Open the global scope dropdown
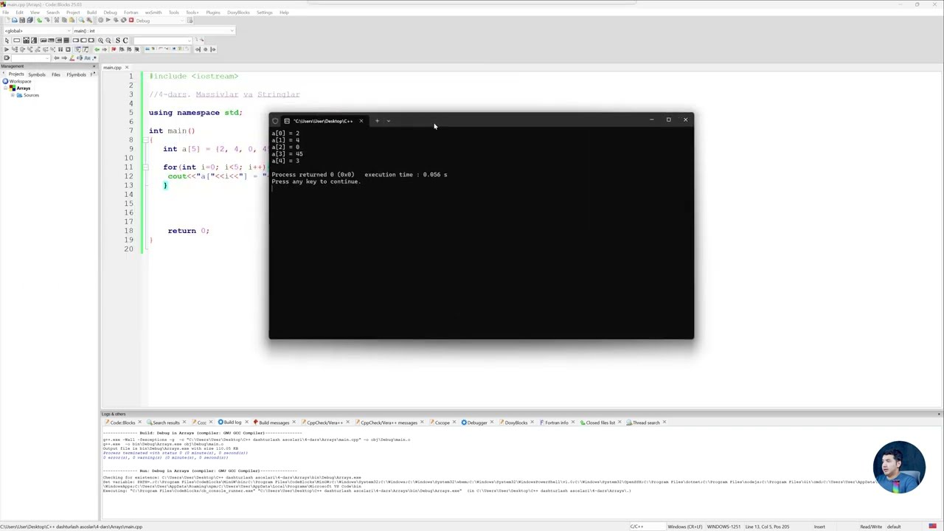The image size is (944, 531). click(x=37, y=31)
